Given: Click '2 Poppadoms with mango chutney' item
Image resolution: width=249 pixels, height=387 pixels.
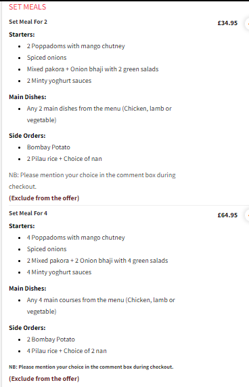Looking at the screenshot, I should point(76,46).
